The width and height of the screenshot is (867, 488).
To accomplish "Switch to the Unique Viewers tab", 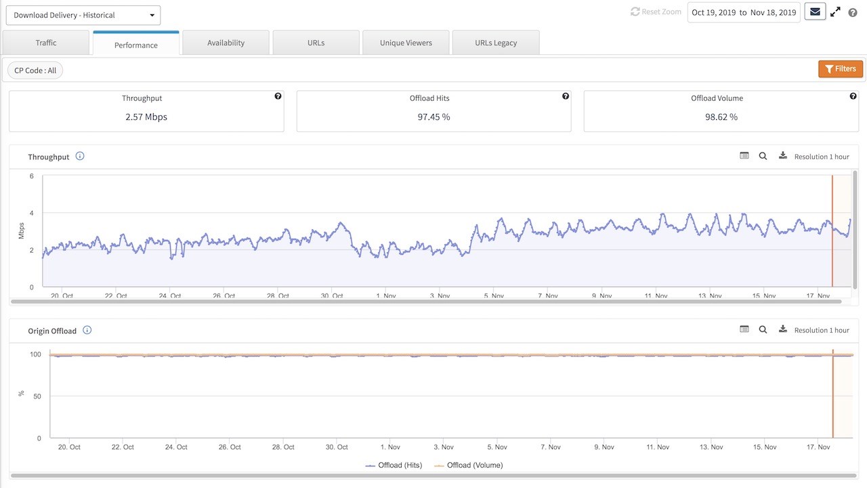I will [406, 43].
